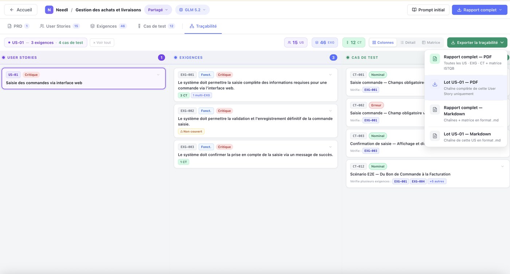
Task: Click the Erreur badge on CT-002
Action: click(x=376, y=105)
